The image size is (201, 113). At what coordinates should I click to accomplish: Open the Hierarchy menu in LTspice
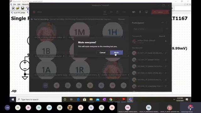25,4
